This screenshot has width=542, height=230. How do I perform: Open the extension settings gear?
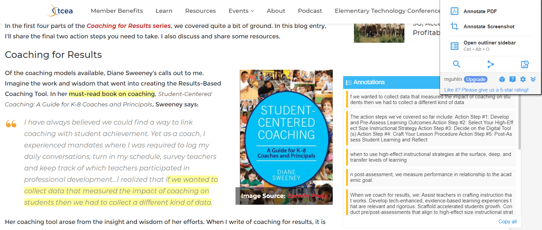pyautogui.click(x=523, y=79)
